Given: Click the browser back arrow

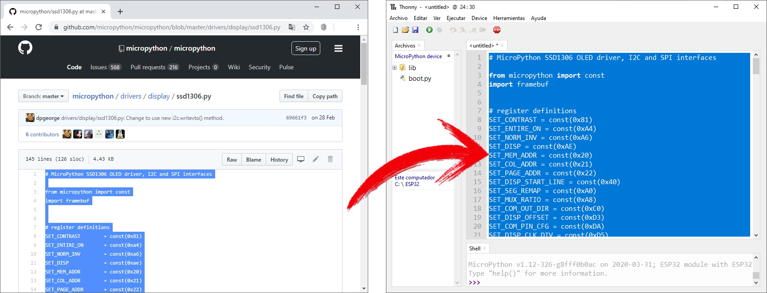Looking at the screenshot, I should click(10, 27).
